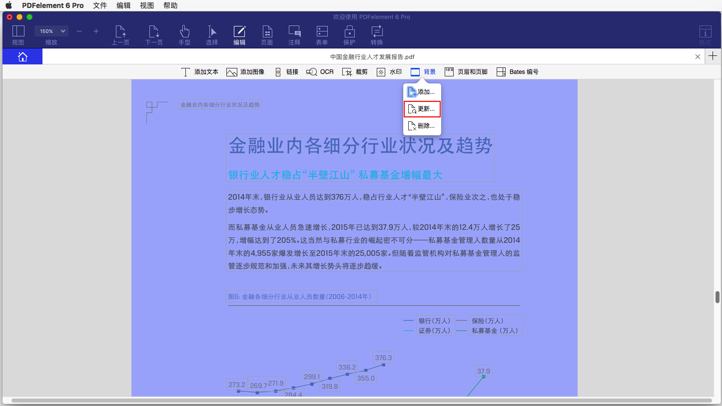Image resolution: width=722 pixels, height=406 pixels.
Task: Open the 文件 menu in menu bar
Action: click(x=100, y=5)
